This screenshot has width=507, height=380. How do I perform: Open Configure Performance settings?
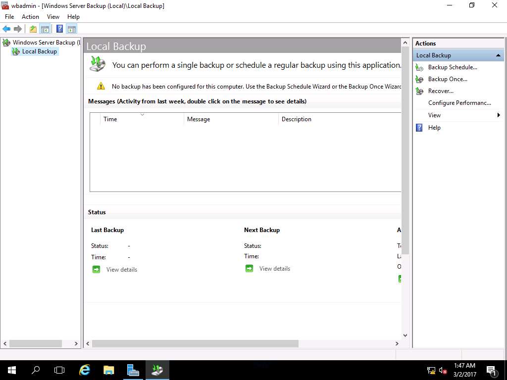459,103
